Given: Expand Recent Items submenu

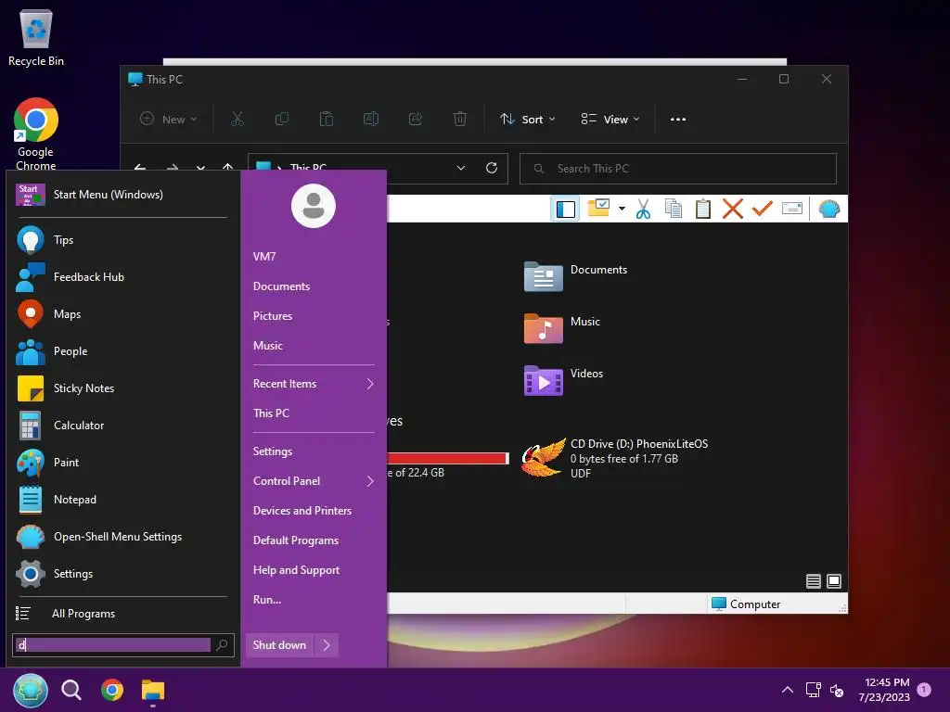Looking at the screenshot, I should [x=314, y=383].
